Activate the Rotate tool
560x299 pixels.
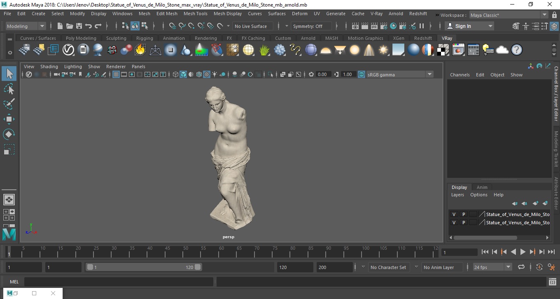9,134
